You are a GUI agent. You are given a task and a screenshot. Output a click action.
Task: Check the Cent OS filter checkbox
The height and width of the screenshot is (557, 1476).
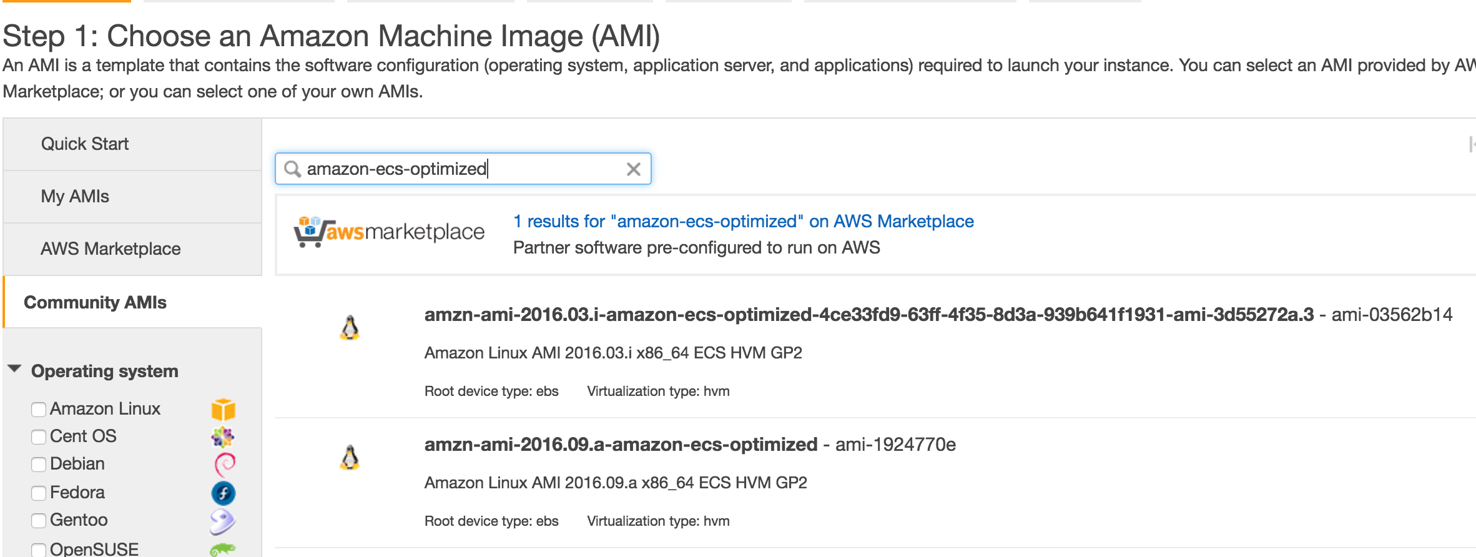(x=39, y=437)
